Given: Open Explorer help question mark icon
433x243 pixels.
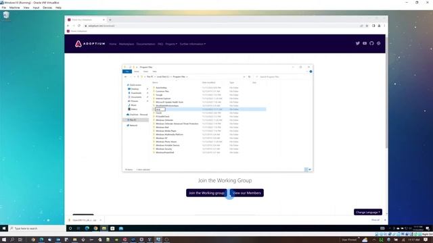Looking at the screenshot, I should 311,72.
